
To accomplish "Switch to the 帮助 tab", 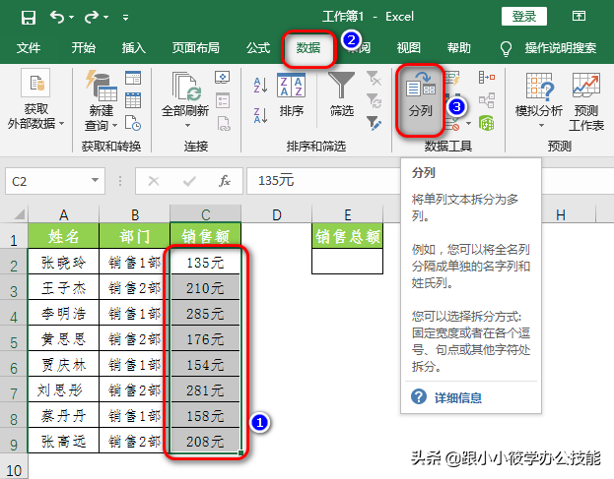I will pyautogui.click(x=458, y=47).
